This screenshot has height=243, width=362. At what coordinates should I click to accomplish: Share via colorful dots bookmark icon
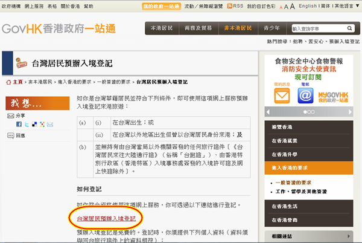(x=42, y=125)
